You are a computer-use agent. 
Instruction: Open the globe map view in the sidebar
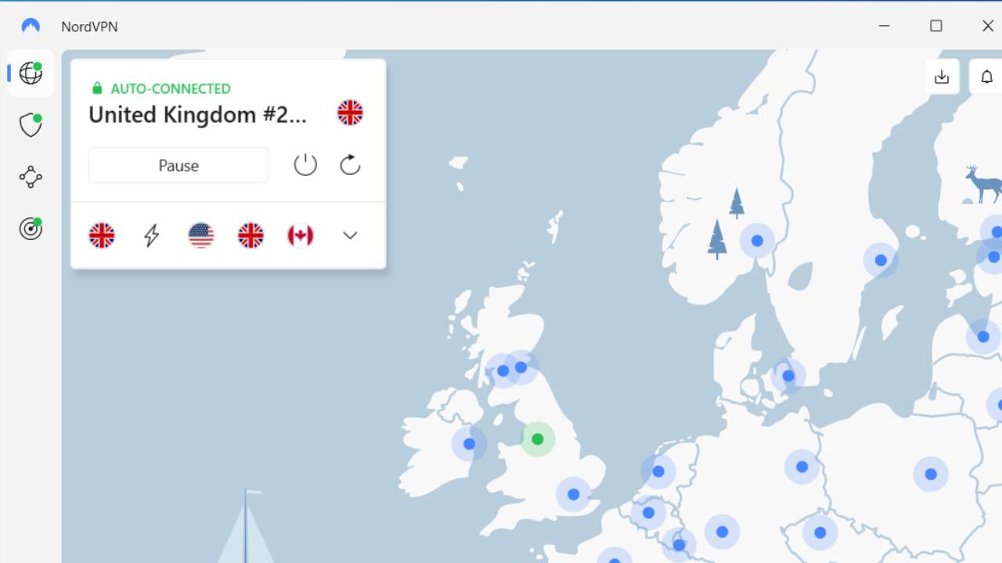[x=31, y=73]
